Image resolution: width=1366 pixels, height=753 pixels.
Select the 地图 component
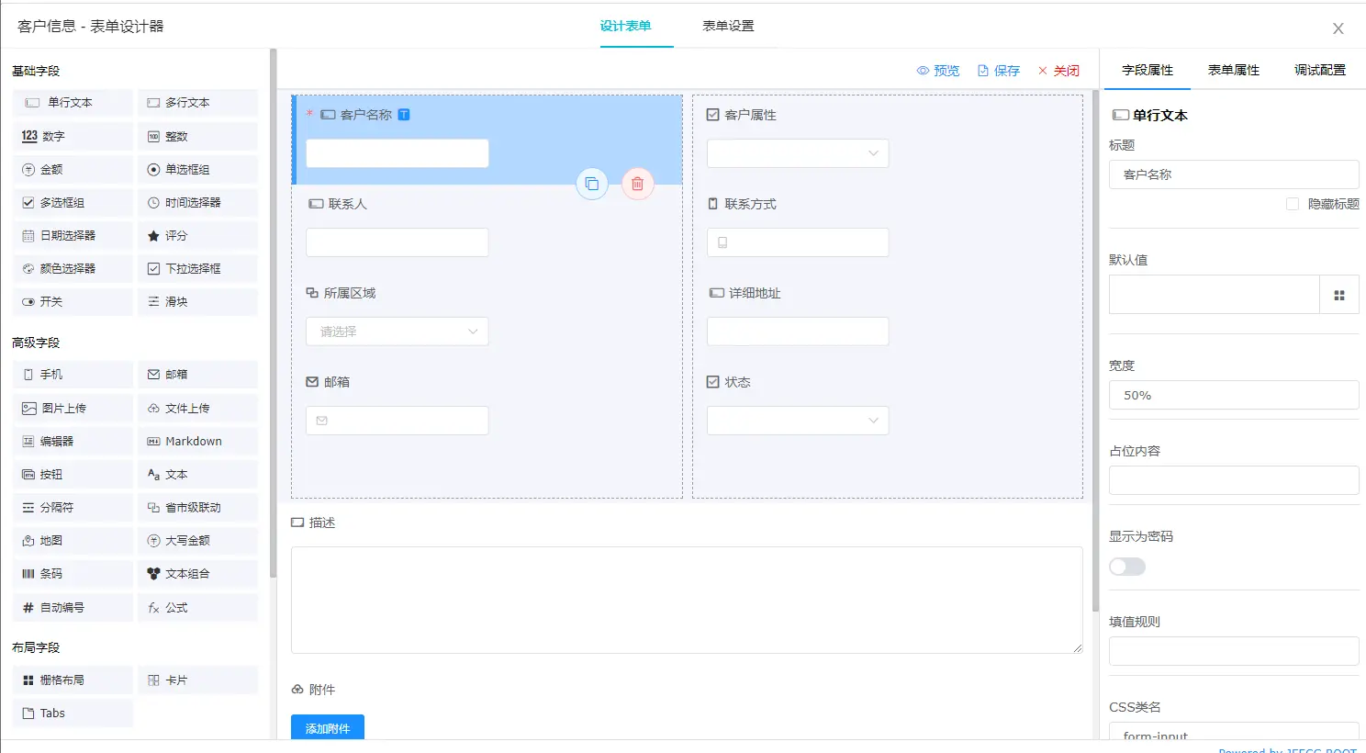coord(73,540)
